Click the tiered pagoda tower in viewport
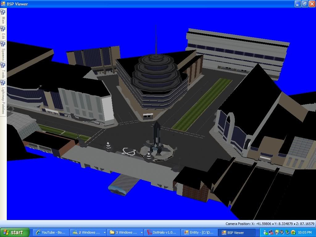Image resolution: width=316 pixels, height=237 pixels. tap(157, 73)
